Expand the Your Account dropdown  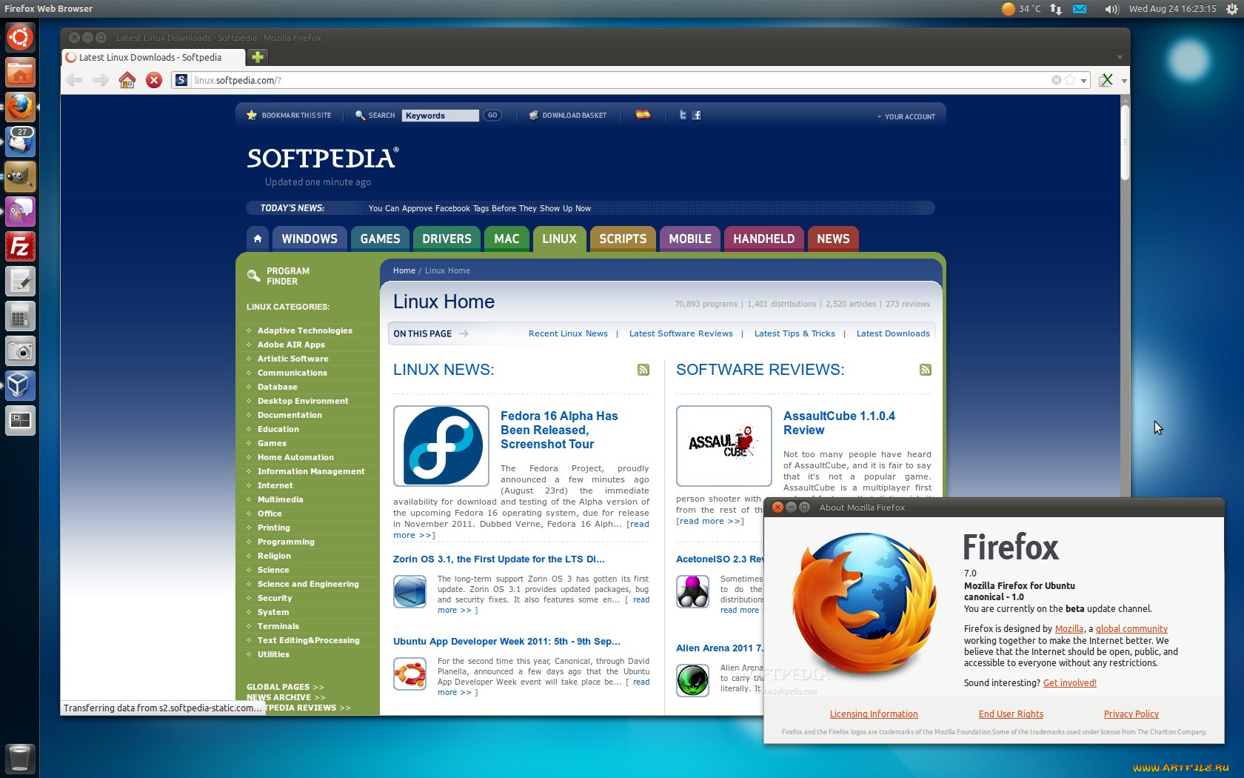point(906,116)
